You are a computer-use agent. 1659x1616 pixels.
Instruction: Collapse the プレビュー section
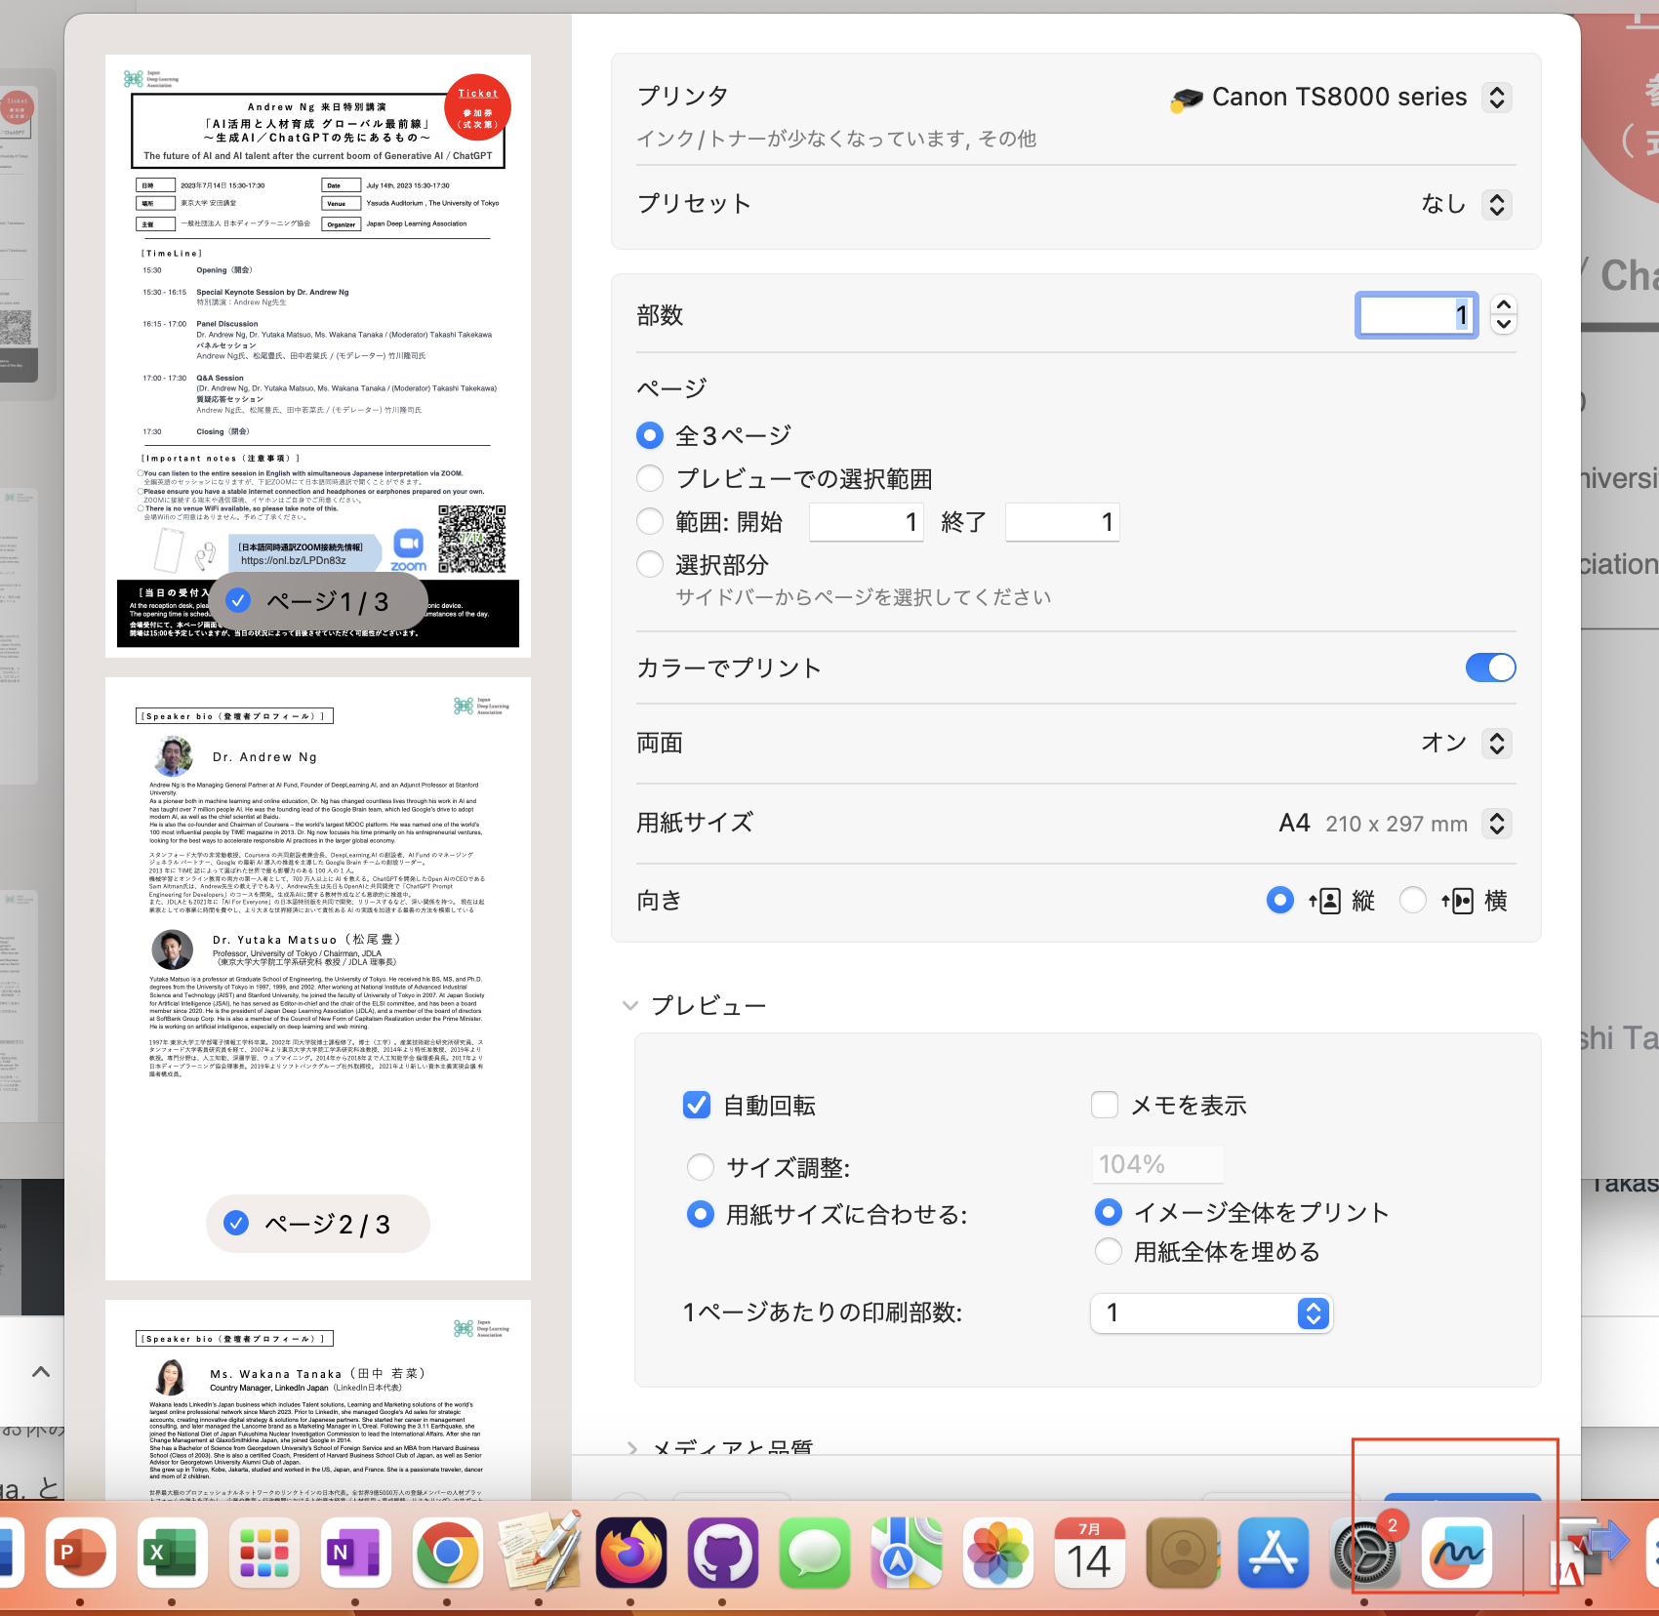click(630, 1005)
